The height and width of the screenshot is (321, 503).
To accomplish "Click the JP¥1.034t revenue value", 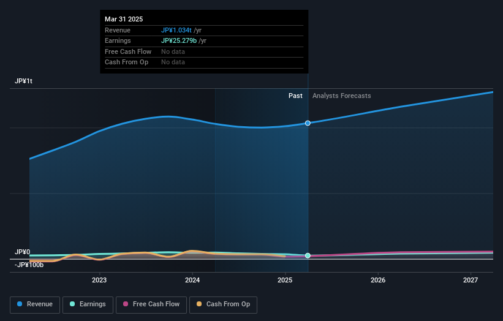I will click(176, 30).
